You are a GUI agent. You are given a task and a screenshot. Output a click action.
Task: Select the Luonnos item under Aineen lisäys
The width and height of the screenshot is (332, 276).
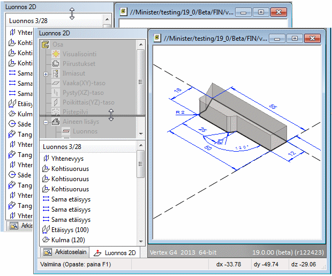[85, 131]
